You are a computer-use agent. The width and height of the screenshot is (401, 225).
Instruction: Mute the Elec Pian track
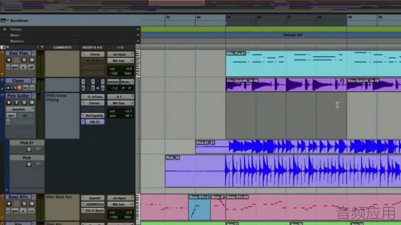[x=32, y=60]
